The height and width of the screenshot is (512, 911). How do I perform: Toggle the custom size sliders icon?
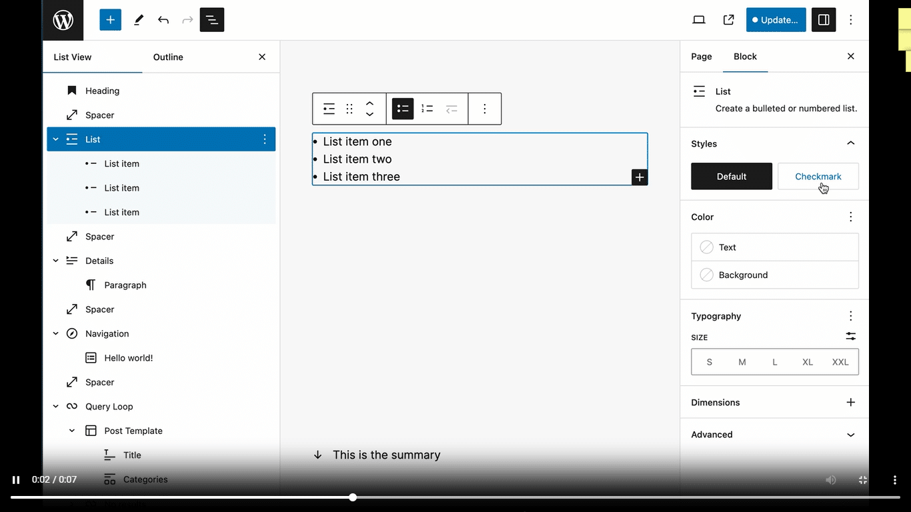tap(851, 337)
